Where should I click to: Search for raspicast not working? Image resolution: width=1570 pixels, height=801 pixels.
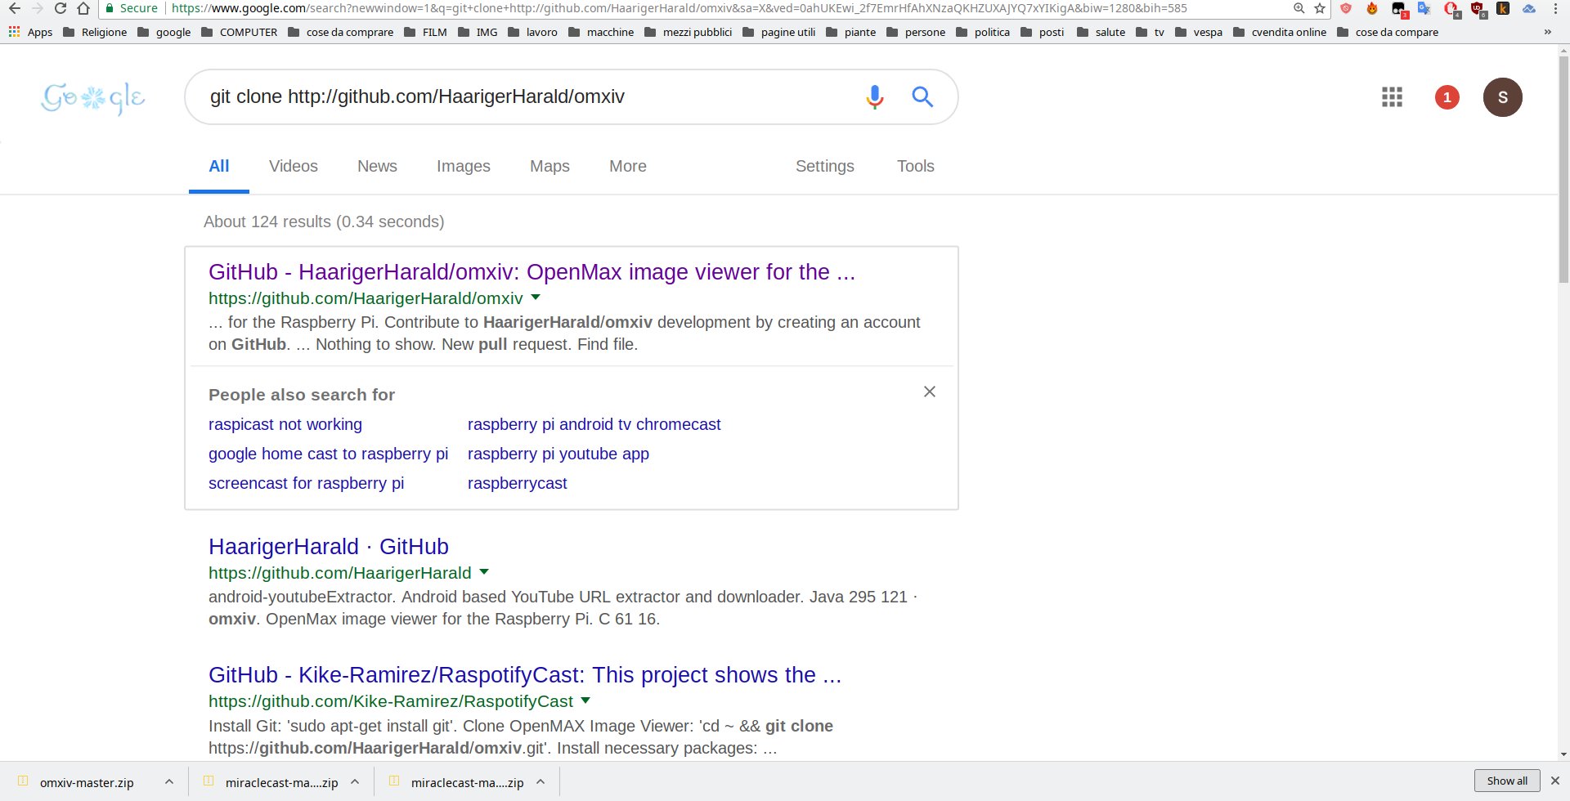(285, 424)
